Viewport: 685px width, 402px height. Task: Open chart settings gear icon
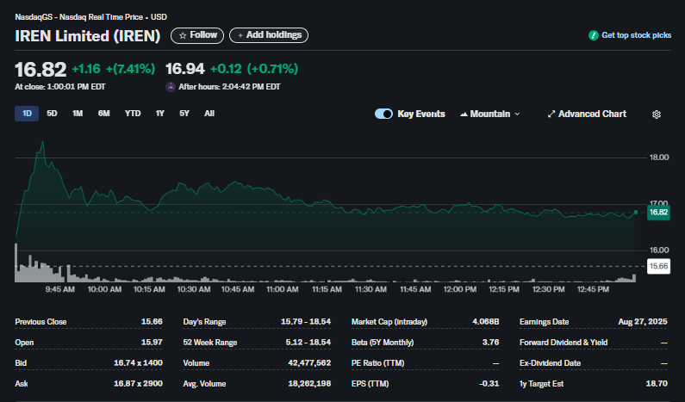[657, 114]
